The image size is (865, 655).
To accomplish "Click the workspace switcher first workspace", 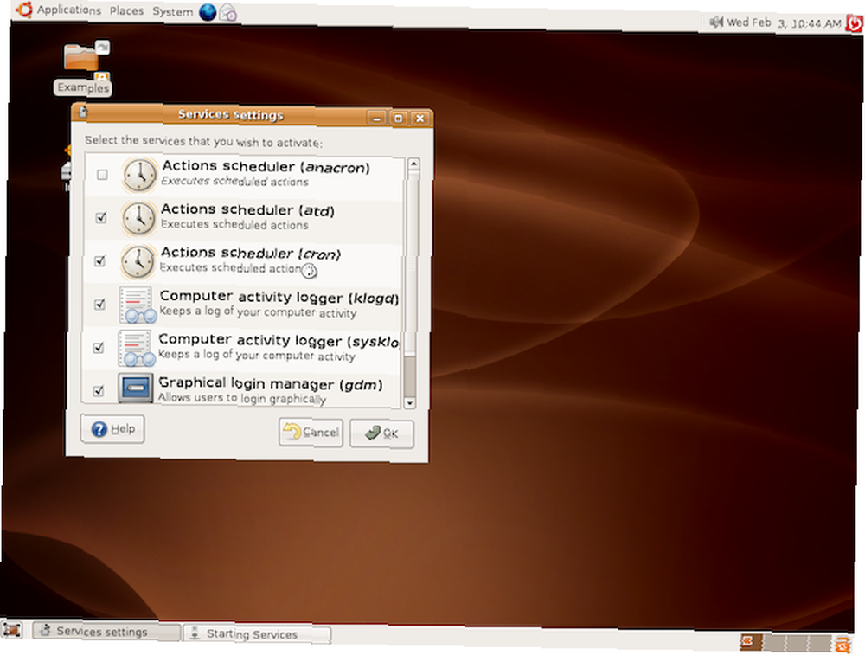I will [752, 642].
